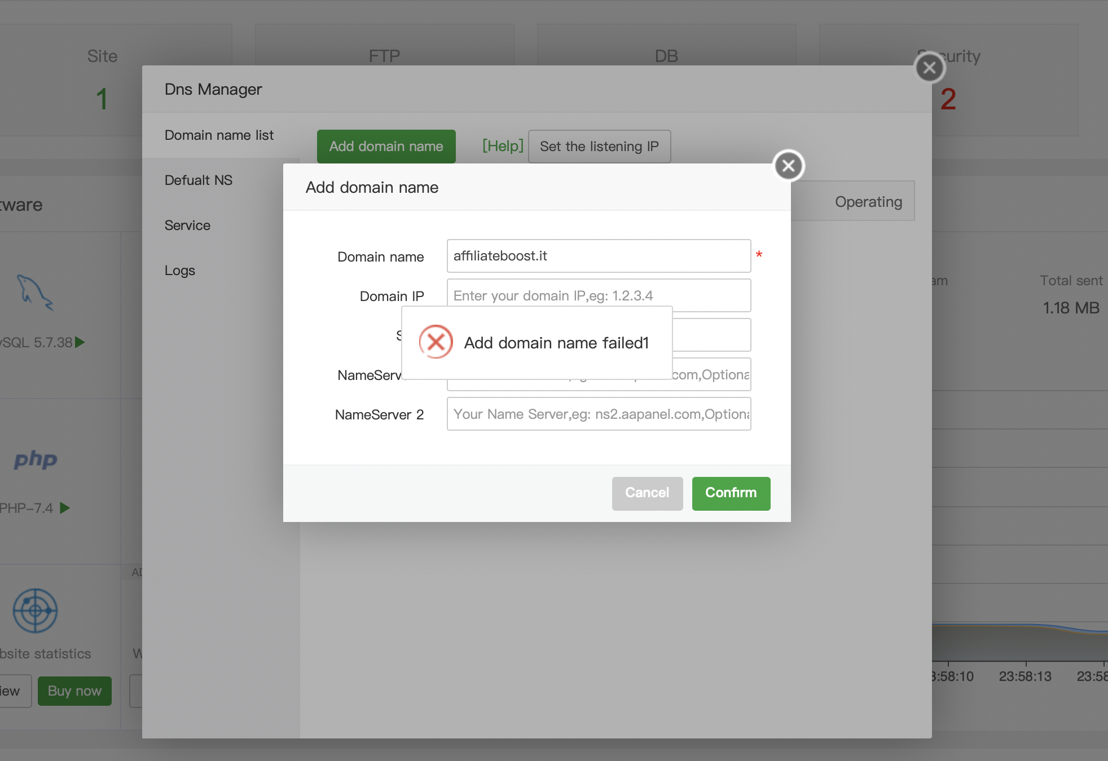Click the MySQL 5.7.38 play arrow
The height and width of the screenshot is (761, 1108).
pos(80,342)
